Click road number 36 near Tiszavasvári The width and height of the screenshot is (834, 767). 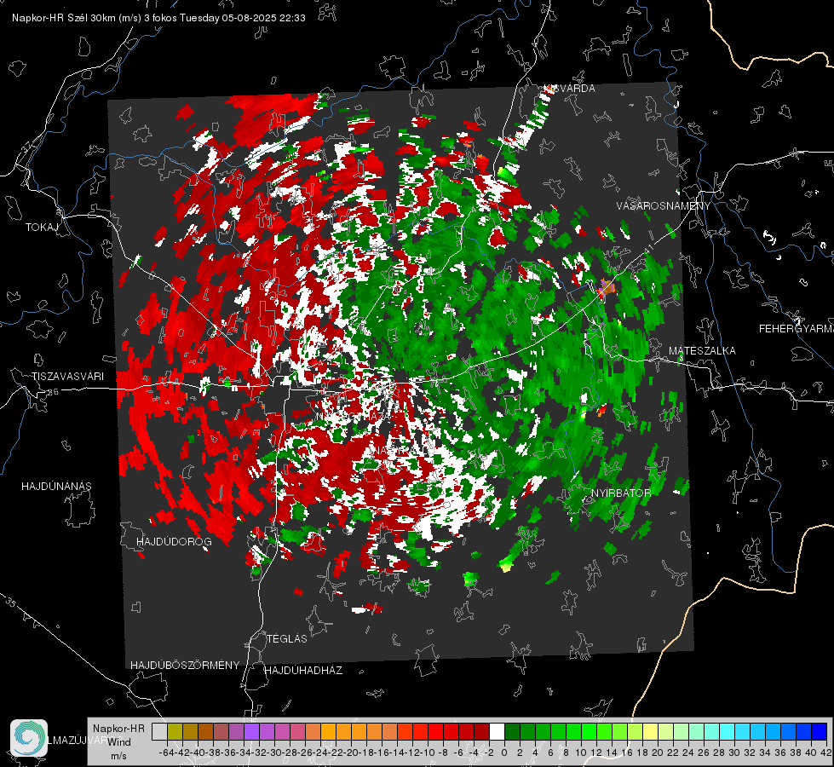[53, 392]
